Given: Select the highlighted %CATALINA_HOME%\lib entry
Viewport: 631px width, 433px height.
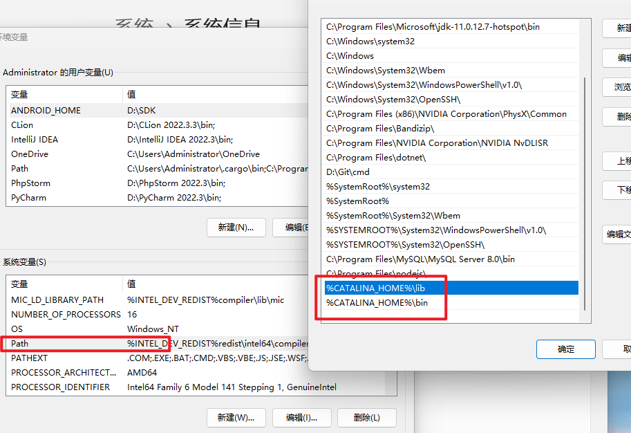Looking at the screenshot, I should coord(377,288).
